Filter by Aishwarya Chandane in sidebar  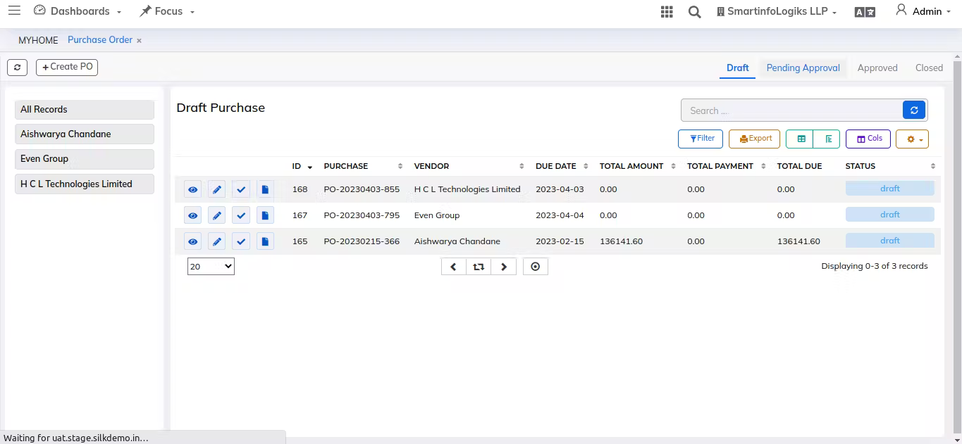pyautogui.click(x=85, y=134)
